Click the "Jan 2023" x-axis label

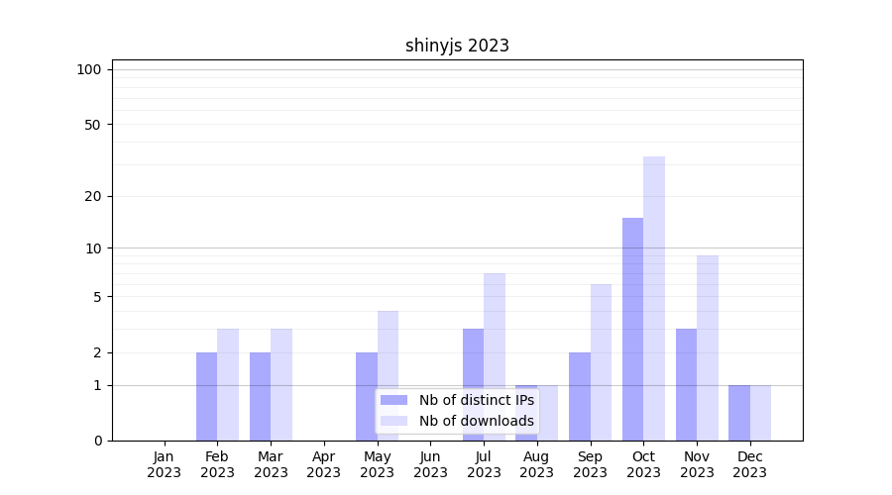point(165,464)
